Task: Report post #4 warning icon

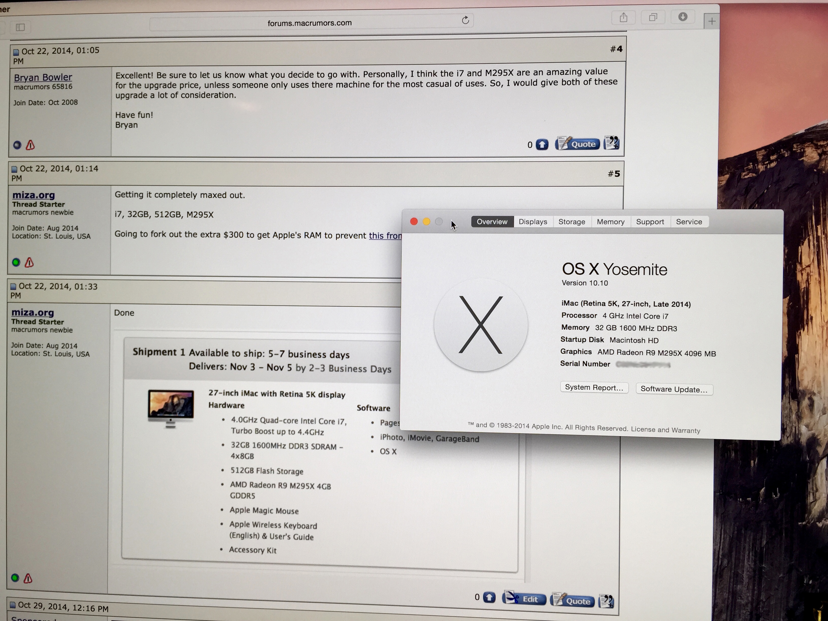Action: 30,145
